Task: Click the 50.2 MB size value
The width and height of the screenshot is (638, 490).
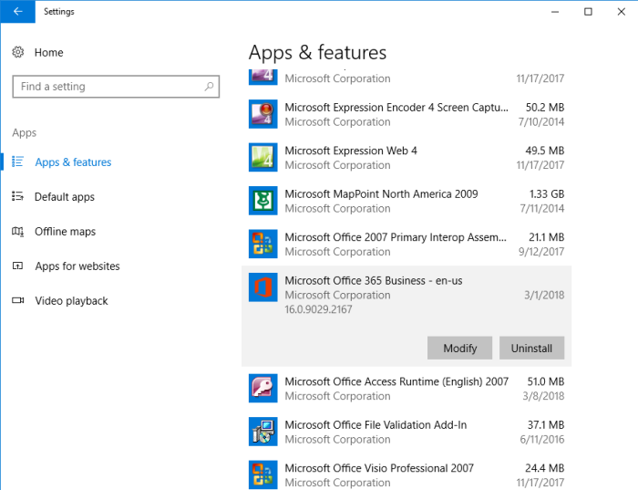Action: (545, 108)
